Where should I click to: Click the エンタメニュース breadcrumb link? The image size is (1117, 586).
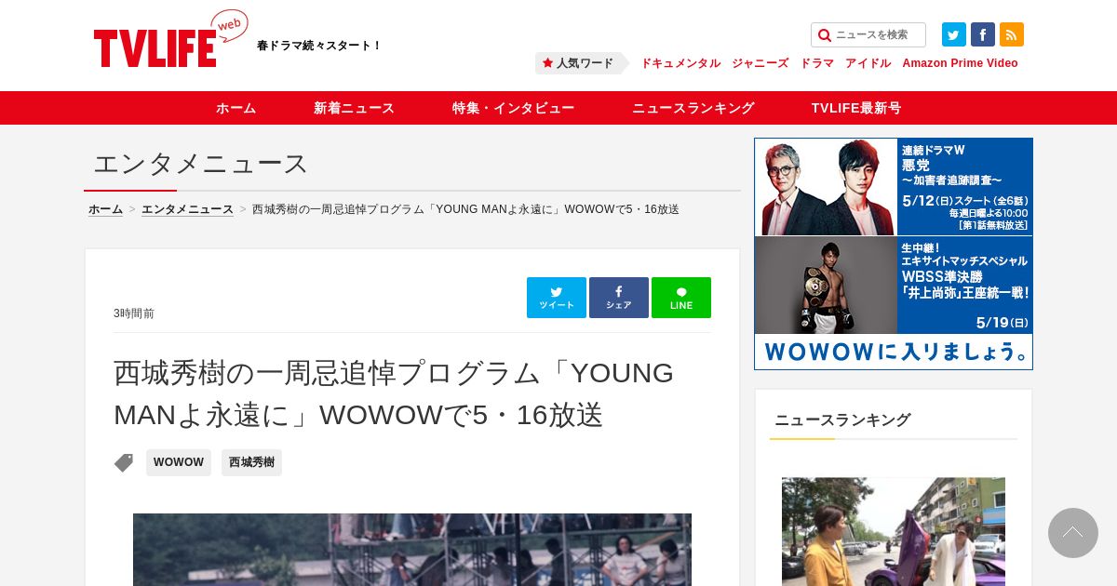click(x=187, y=209)
